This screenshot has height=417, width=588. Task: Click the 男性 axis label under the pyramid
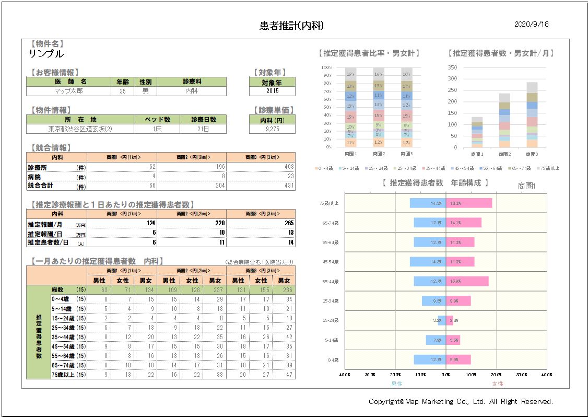[397, 384]
